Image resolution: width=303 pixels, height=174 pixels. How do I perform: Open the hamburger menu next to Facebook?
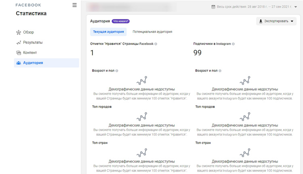(75, 5)
